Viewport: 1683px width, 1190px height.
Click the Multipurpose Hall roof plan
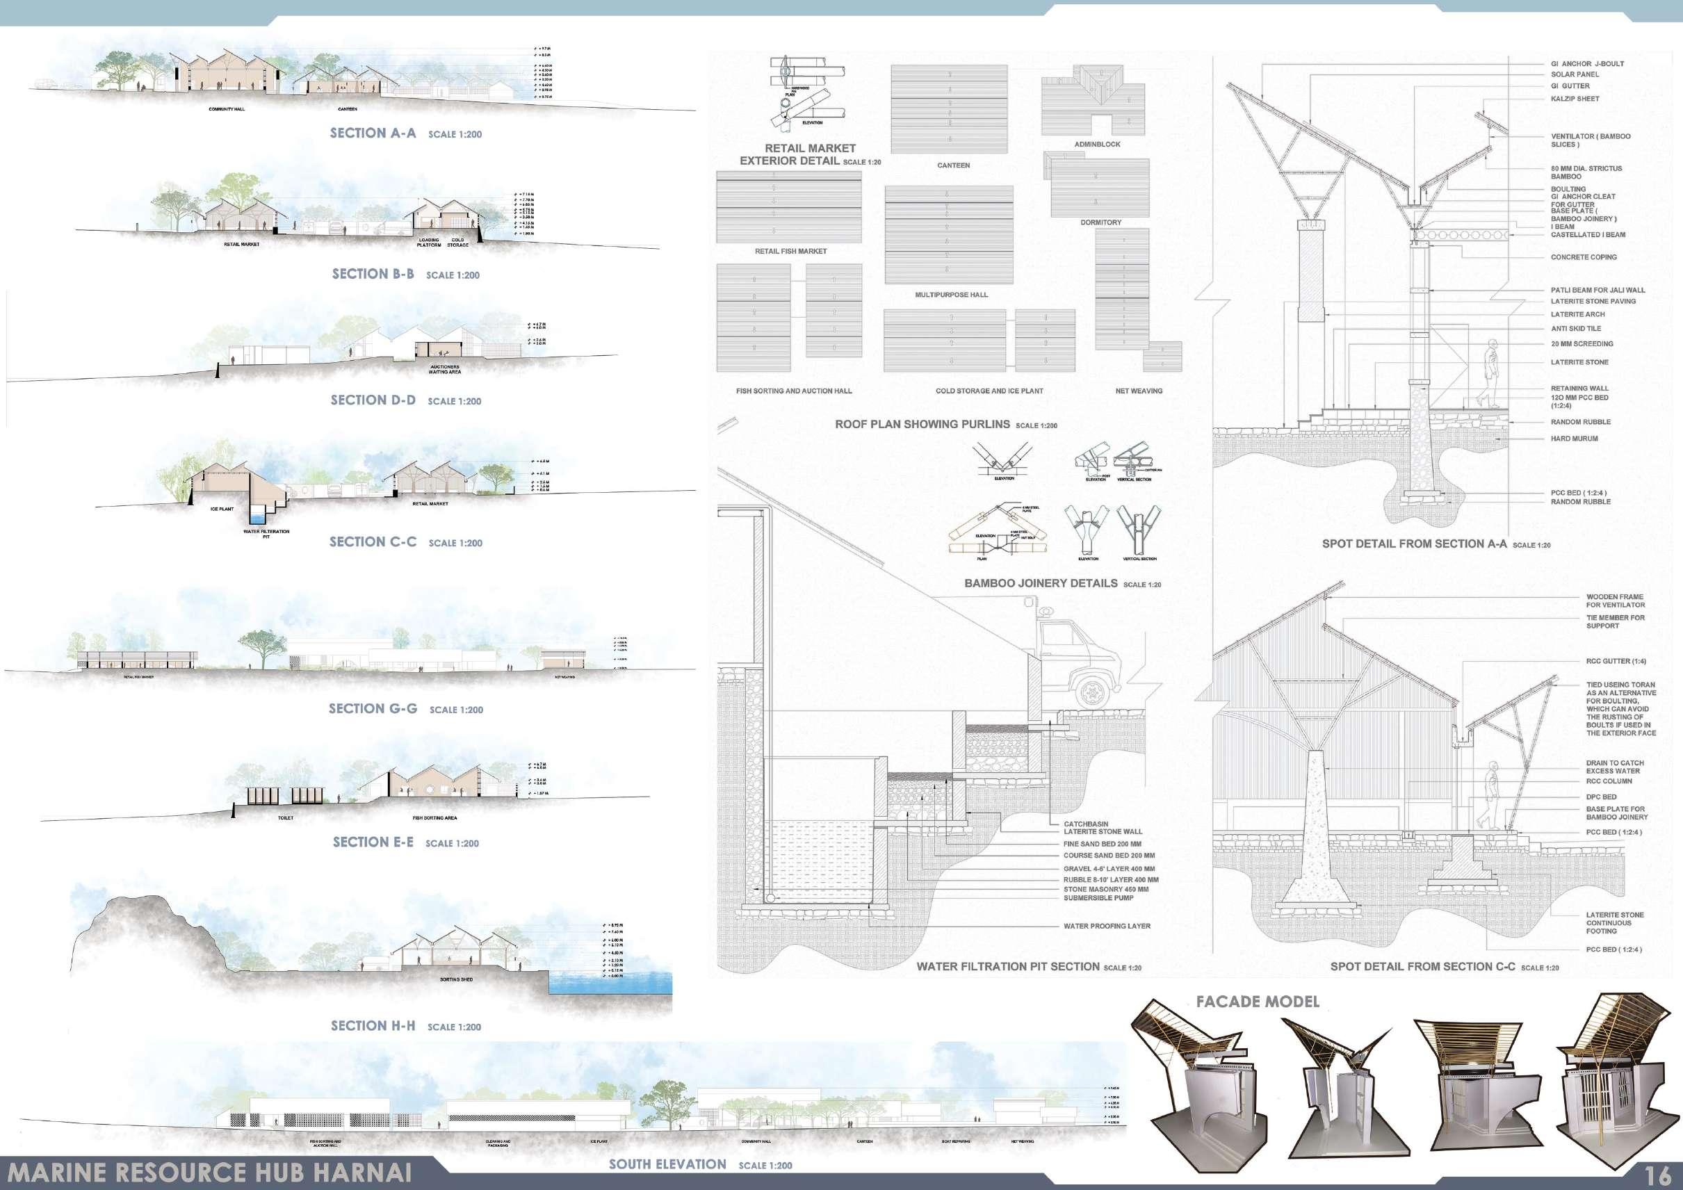point(950,234)
